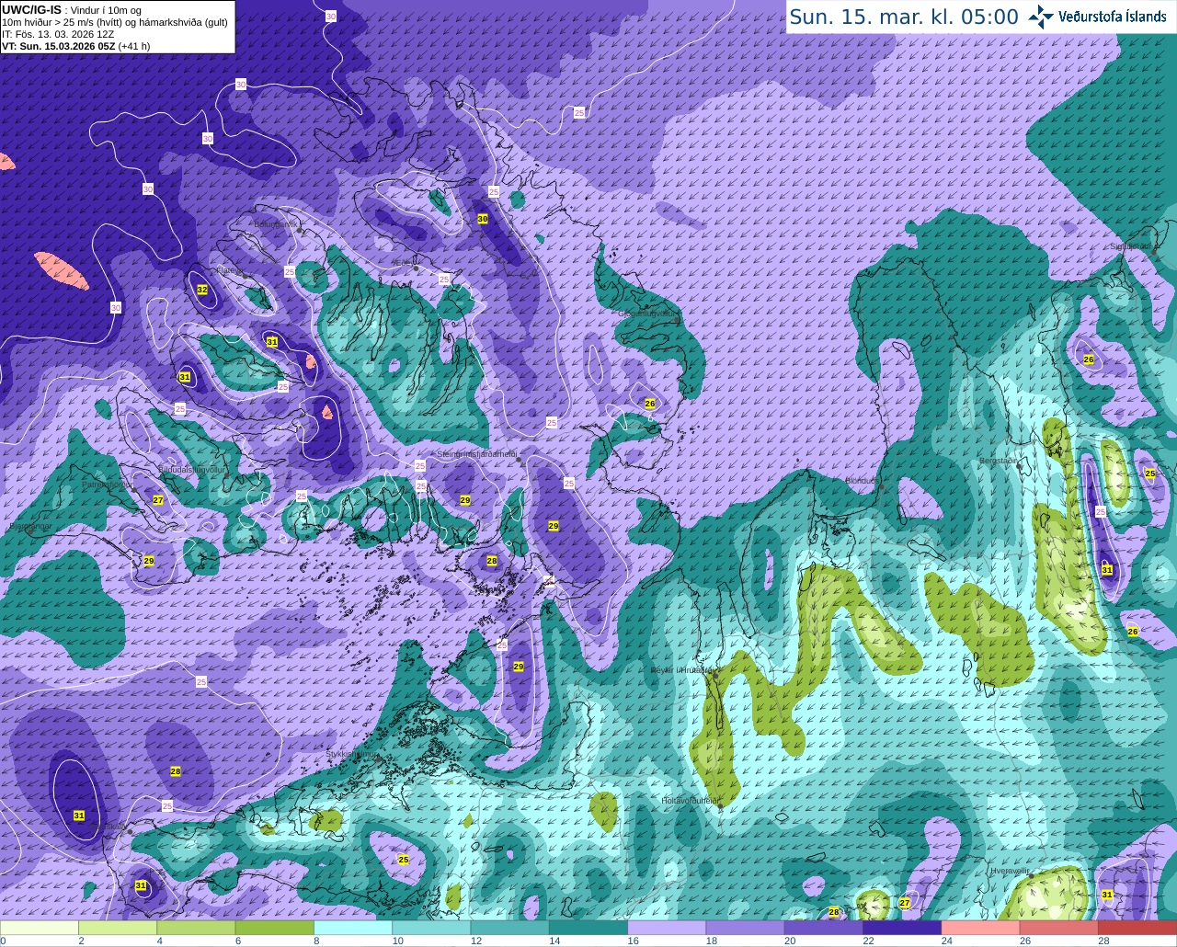The image size is (1177, 947).
Task: Click the Veðurstofa Íslands name text
Action: (1113, 17)
